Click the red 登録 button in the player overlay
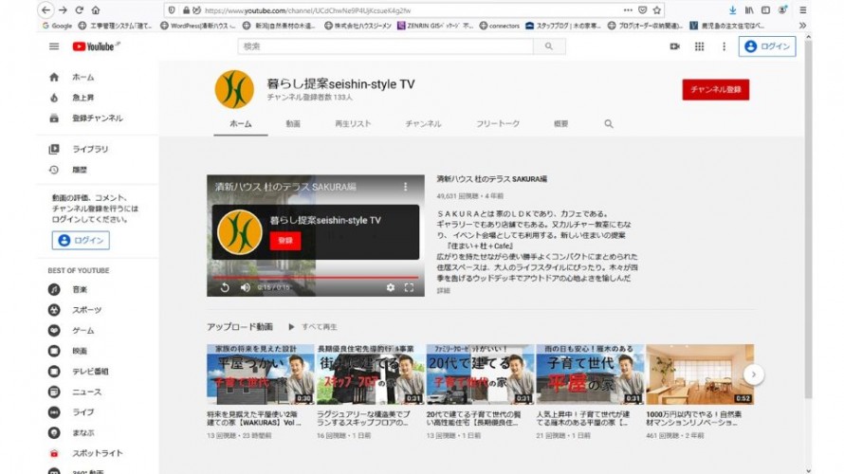The width and height of the screenshot is (844, 474). point(285,241)
